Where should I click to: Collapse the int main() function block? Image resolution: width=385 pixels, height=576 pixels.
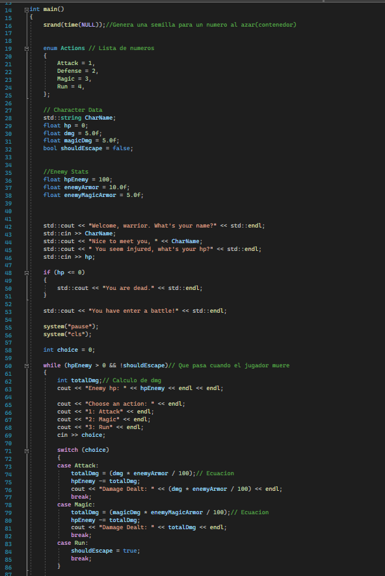27,10
